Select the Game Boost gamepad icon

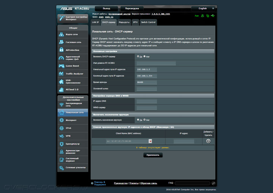(x=62, y=66)
